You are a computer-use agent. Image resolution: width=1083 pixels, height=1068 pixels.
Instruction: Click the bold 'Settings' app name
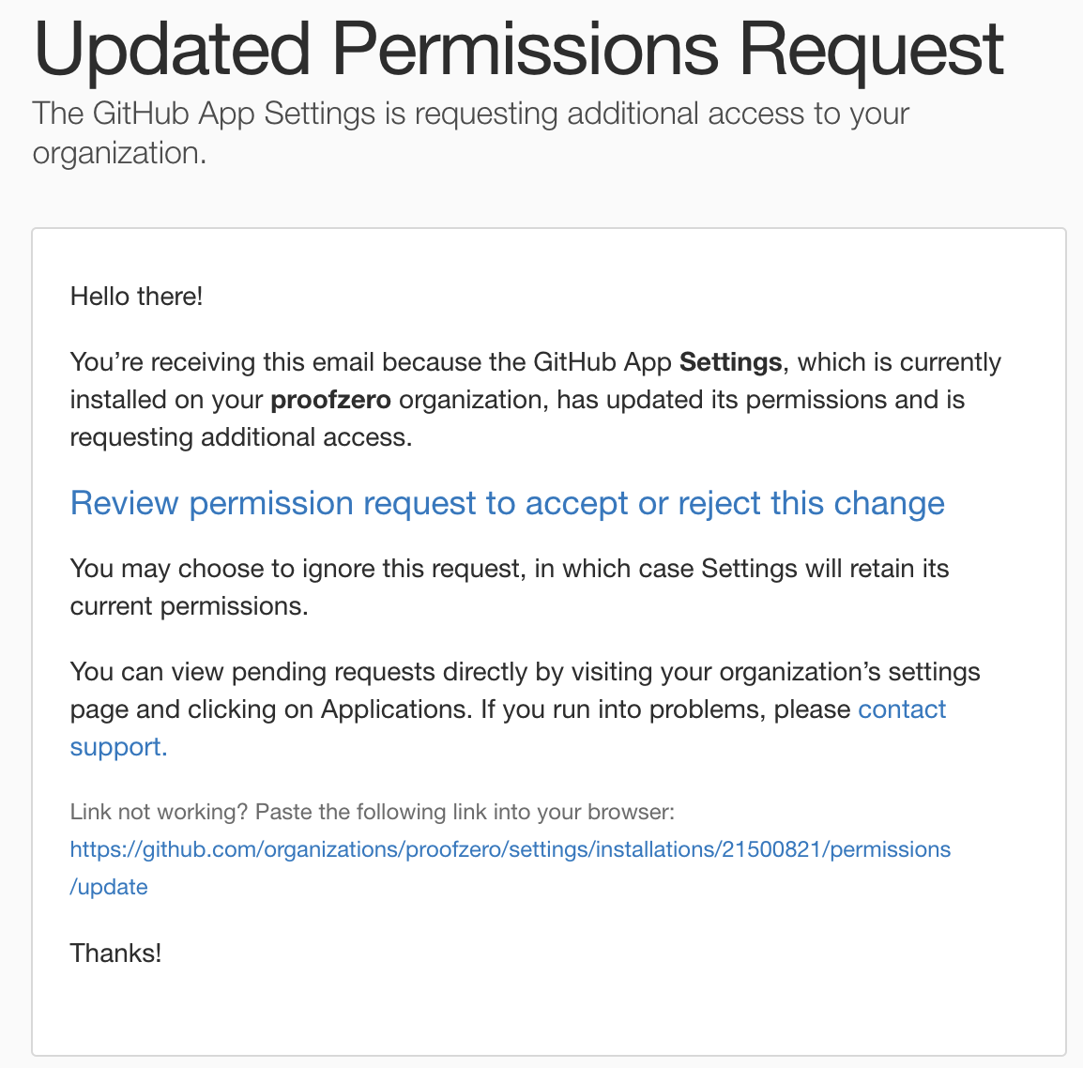click(x=731, y=362)
